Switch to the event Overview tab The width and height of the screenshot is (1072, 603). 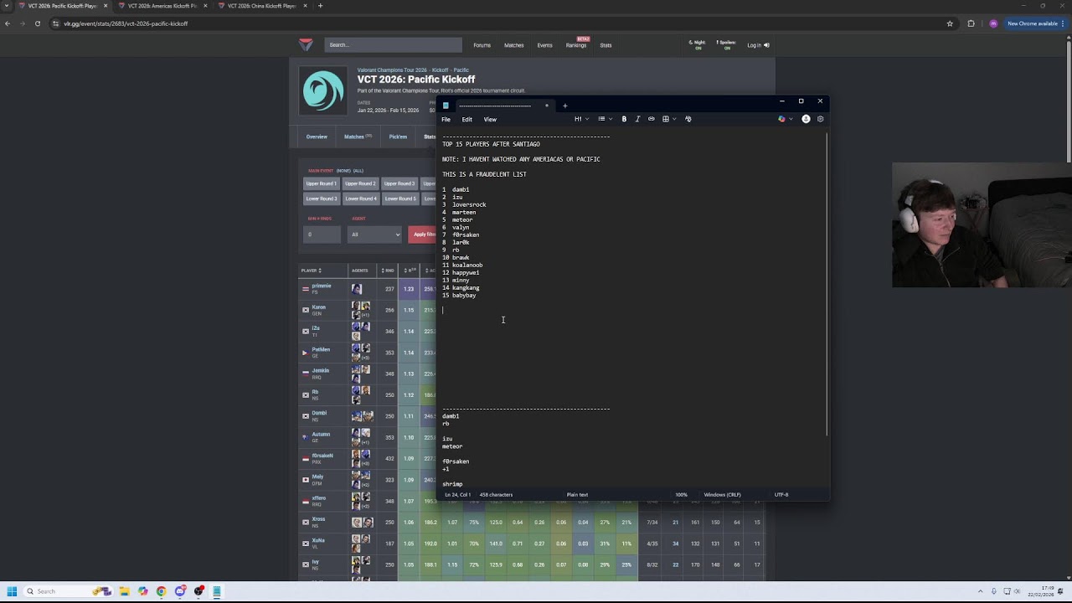point(317,137)
